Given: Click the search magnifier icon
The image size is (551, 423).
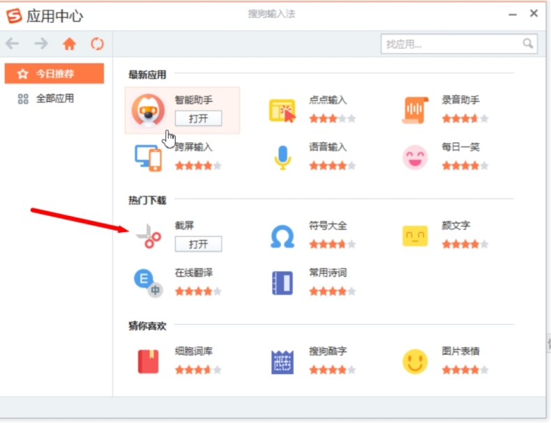Looking at the screenshot, I should [x=527, y=43].
